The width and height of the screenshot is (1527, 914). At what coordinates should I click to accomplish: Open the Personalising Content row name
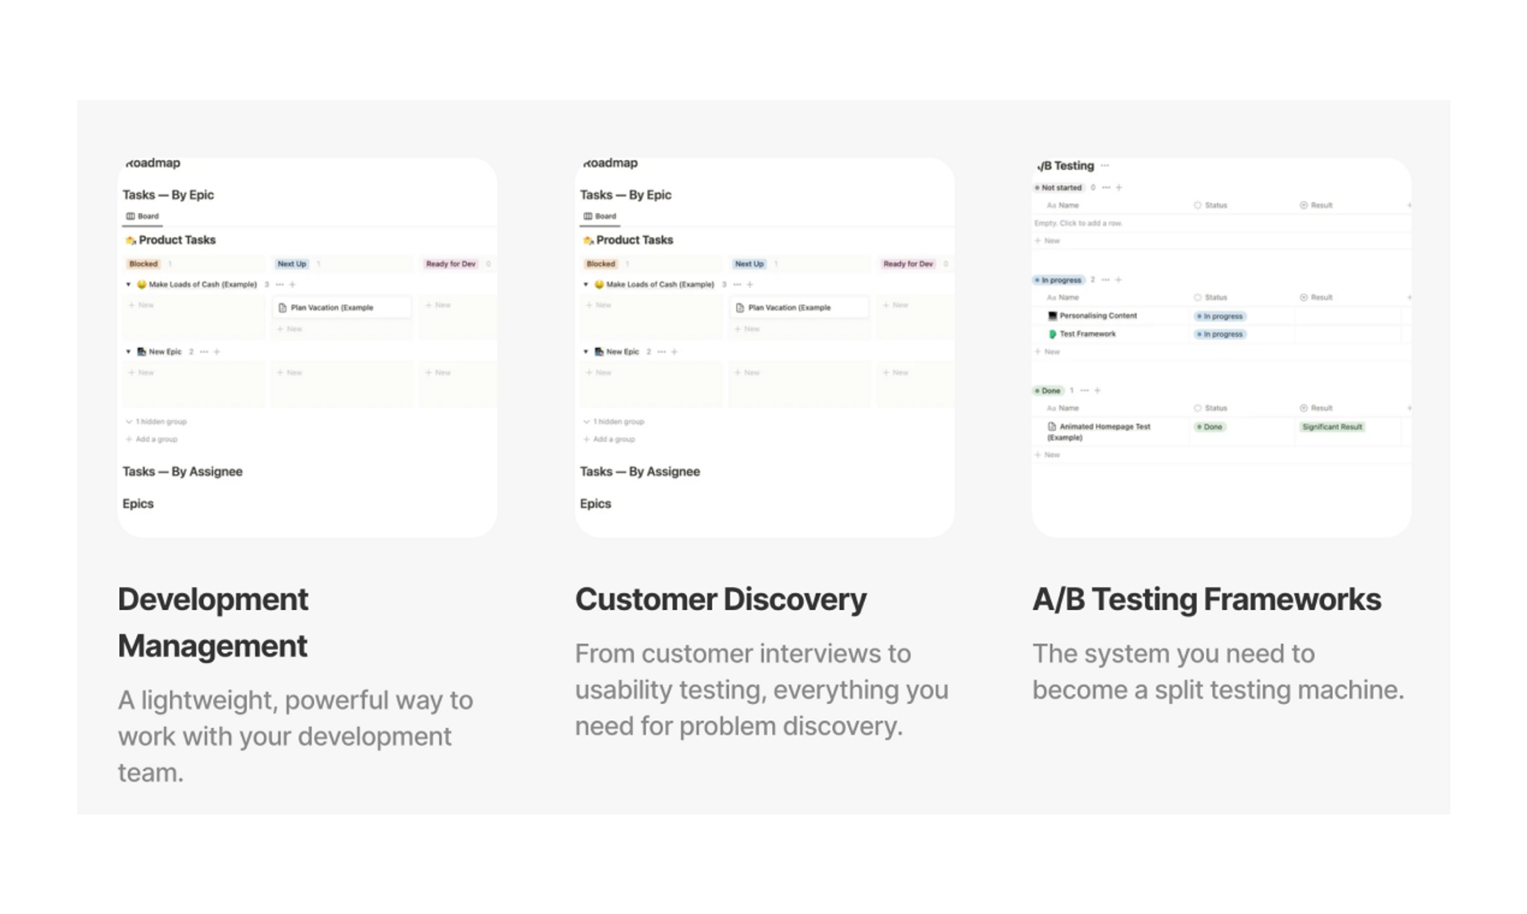(1098, 316)
